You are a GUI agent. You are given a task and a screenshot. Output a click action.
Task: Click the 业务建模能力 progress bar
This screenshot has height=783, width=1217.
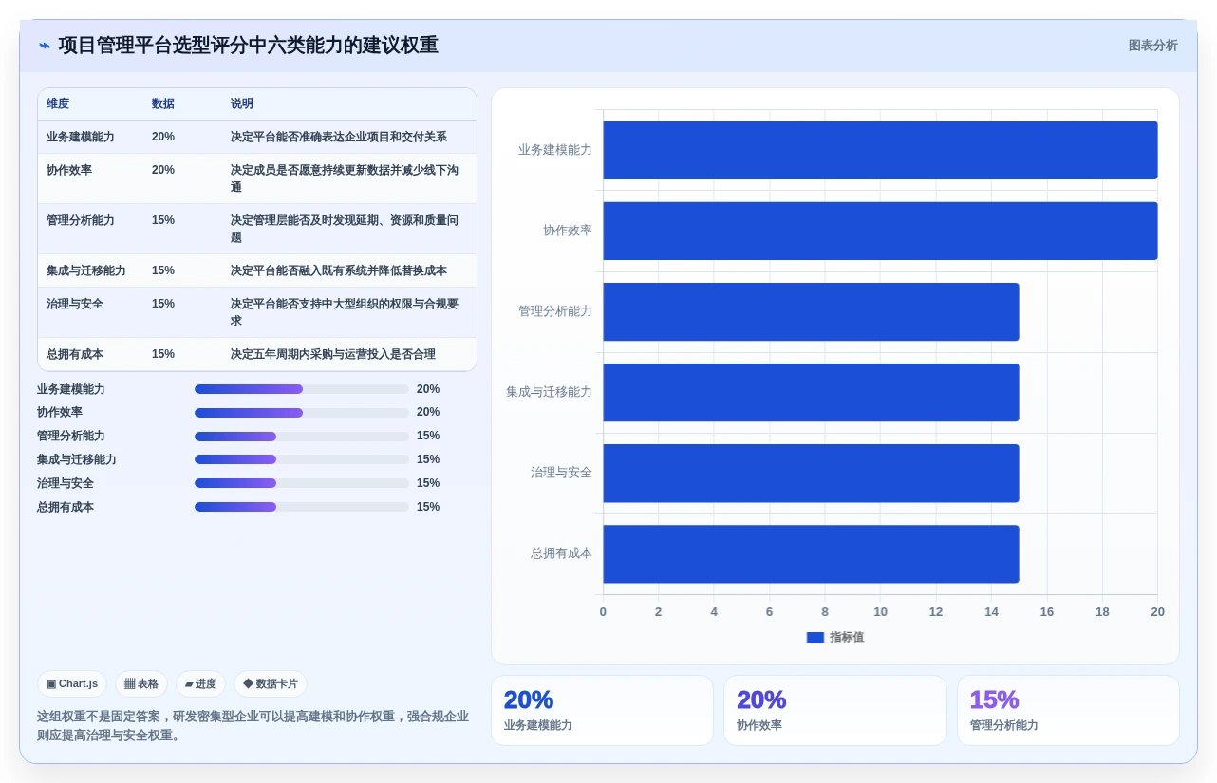coord(302,389)
